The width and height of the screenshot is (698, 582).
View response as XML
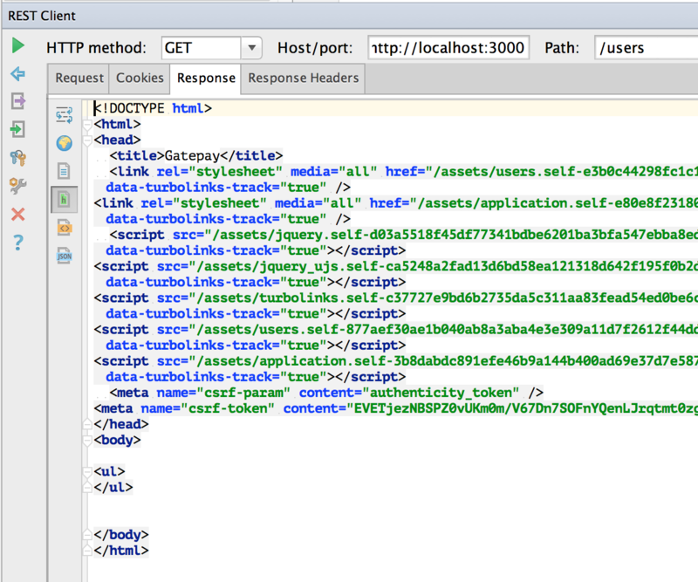pyautogui.click(x=64, y=228)
